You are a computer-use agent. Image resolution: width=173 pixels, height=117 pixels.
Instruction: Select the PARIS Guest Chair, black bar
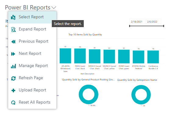point(80,56)
